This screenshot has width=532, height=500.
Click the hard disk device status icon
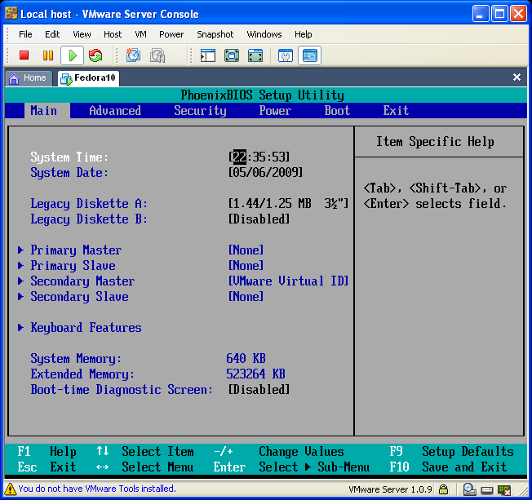click(487, 490)
